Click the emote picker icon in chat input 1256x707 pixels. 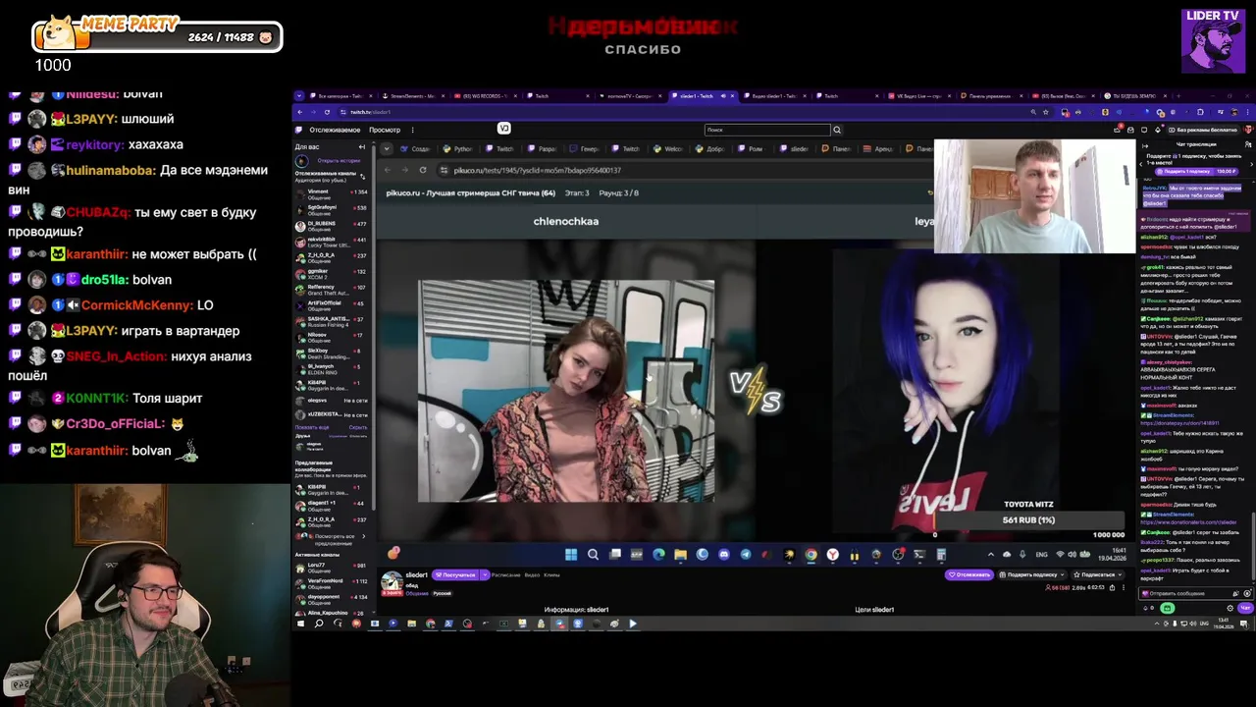coord(1247,593)
